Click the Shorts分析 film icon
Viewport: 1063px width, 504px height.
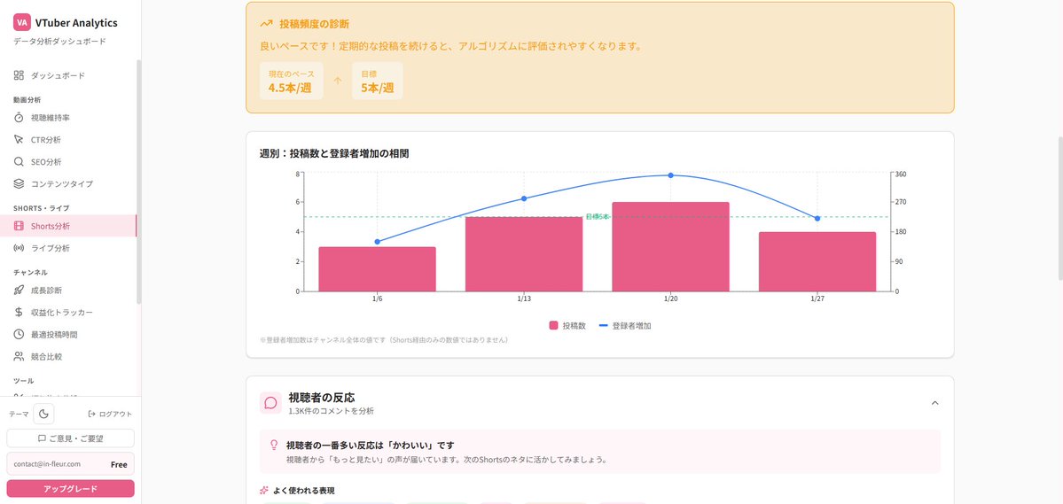tap(19, 226)
